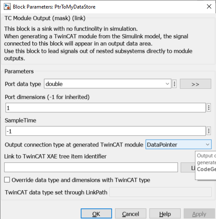This screenshot has width=216, height=219.
Task: Click the Port dimensions input field
Action: pyautogui.click(x=106, y=108)
